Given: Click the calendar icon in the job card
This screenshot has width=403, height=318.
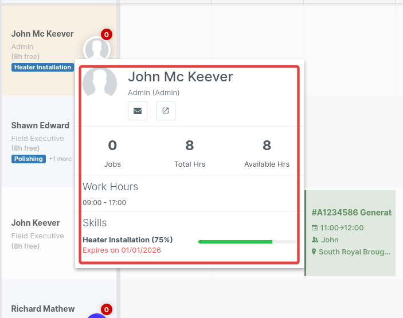Looking at the screenshot, I should tap(314, 227).
